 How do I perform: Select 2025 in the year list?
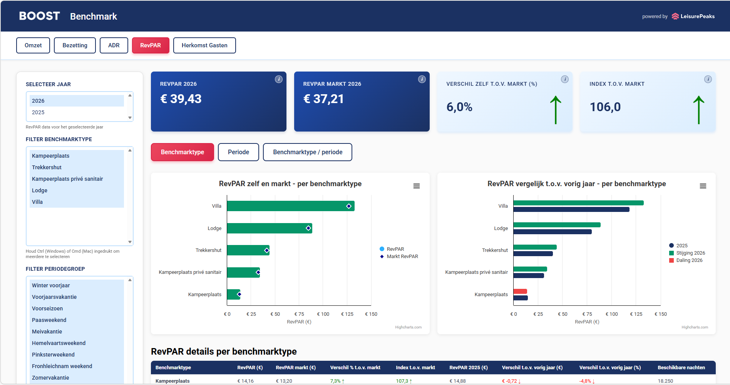point(38,112)
